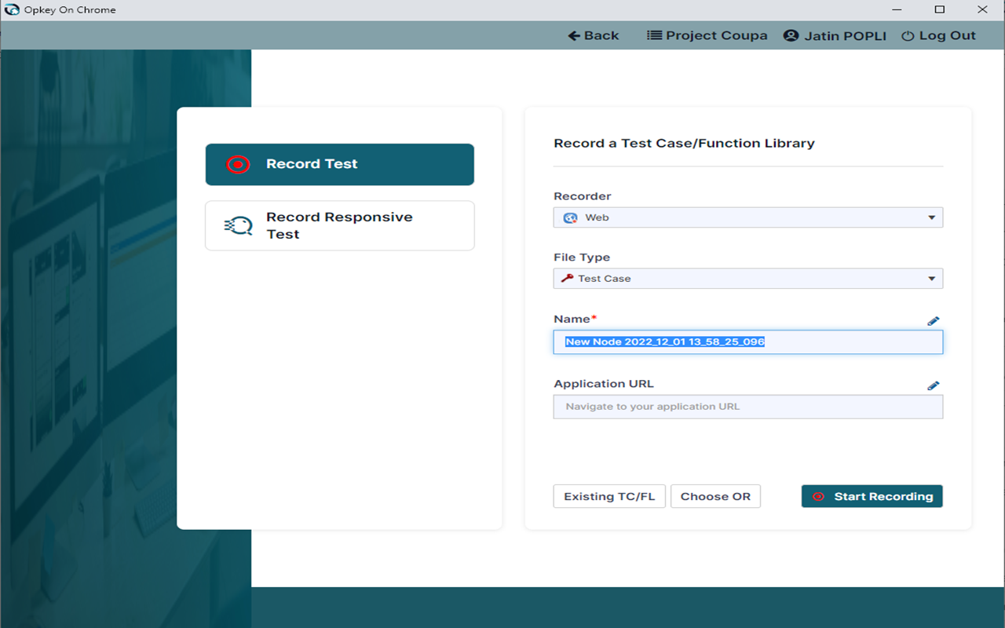Maximize the Opkey On Chrome window
Image resolution: width=1005 pixels, height=628 pixels.
(940, 10)
